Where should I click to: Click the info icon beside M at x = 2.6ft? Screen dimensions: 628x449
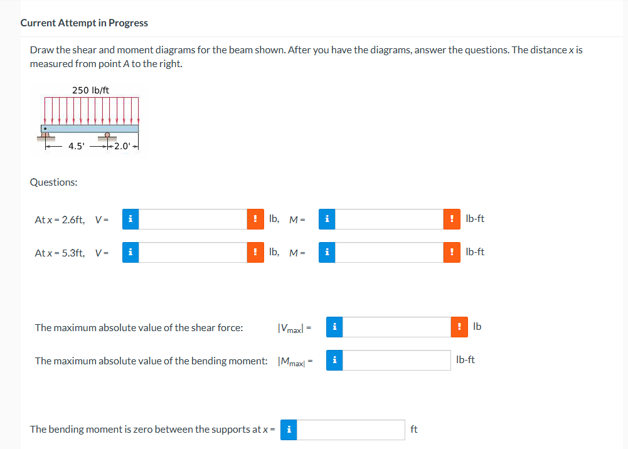326,219
